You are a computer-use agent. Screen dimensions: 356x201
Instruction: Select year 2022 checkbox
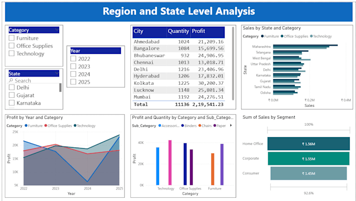[x=73, y=59]
